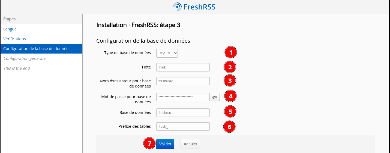390x153 pixels.
Task: Select Configuration de la base de données step
Action: coord(37,49)
